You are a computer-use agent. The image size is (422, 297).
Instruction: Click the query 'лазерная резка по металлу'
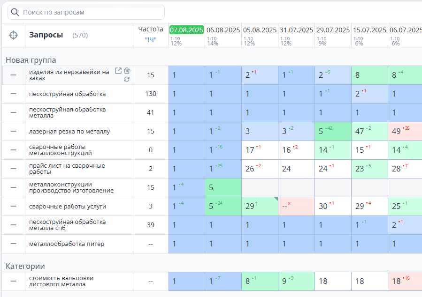69,132
